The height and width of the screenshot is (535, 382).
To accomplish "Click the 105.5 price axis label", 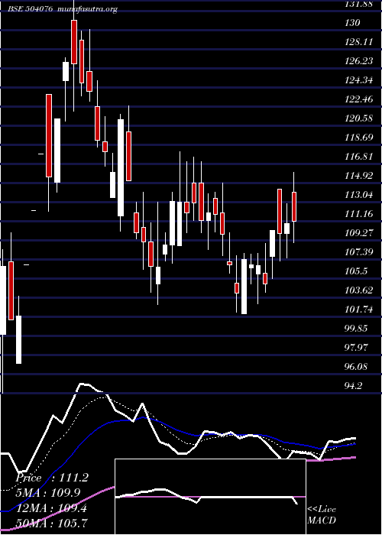I will tap(356, 271).
